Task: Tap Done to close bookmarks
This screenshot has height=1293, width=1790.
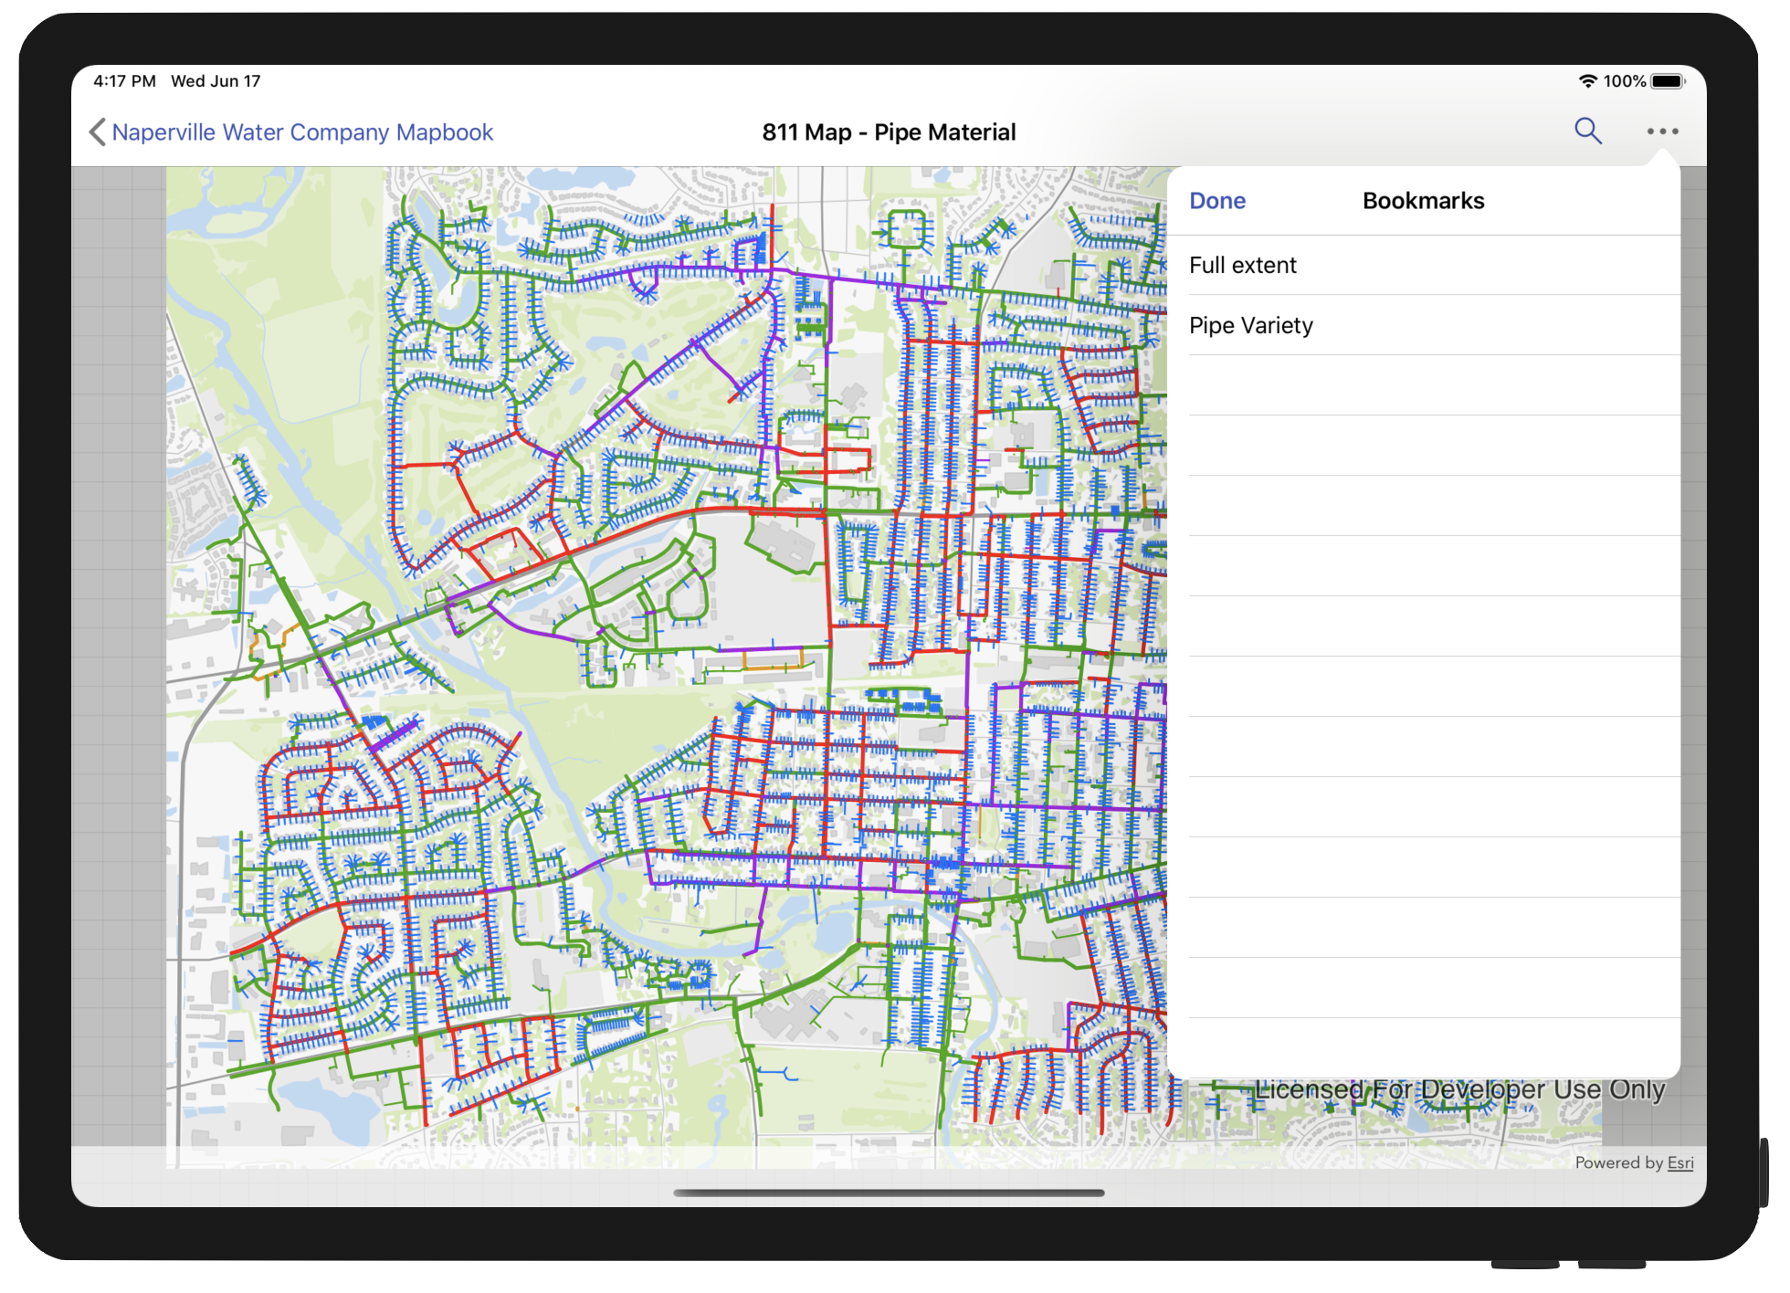Action: tap(1217, 201)
